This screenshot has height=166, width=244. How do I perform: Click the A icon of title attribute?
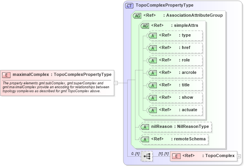pos(153,85)
